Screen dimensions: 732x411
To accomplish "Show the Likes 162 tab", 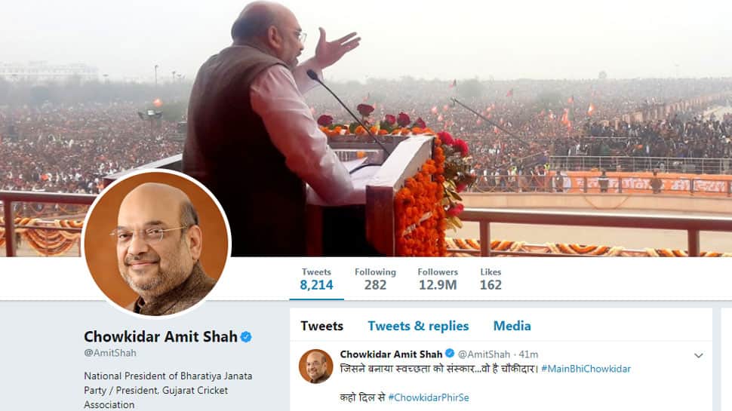I will click(491, 279).
